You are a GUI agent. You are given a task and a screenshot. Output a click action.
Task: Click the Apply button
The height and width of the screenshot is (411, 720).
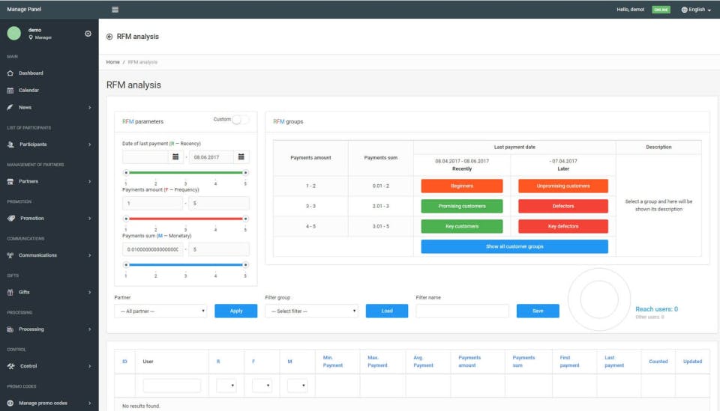tap(236, 311)
